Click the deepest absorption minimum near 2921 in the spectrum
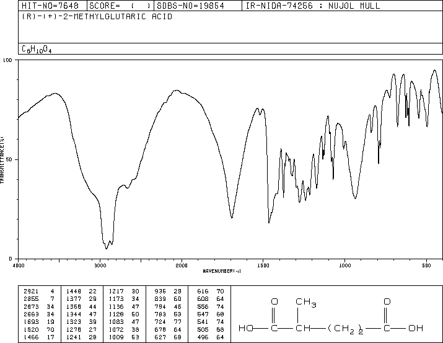Viewport: 443px width, 343px height. (106, 249)
